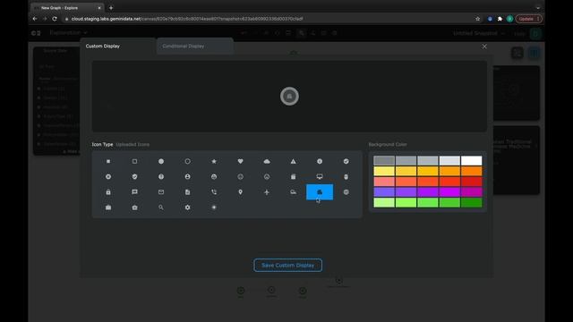Reload the browser page
The image size is (573, 322).
tap(55, 19)
